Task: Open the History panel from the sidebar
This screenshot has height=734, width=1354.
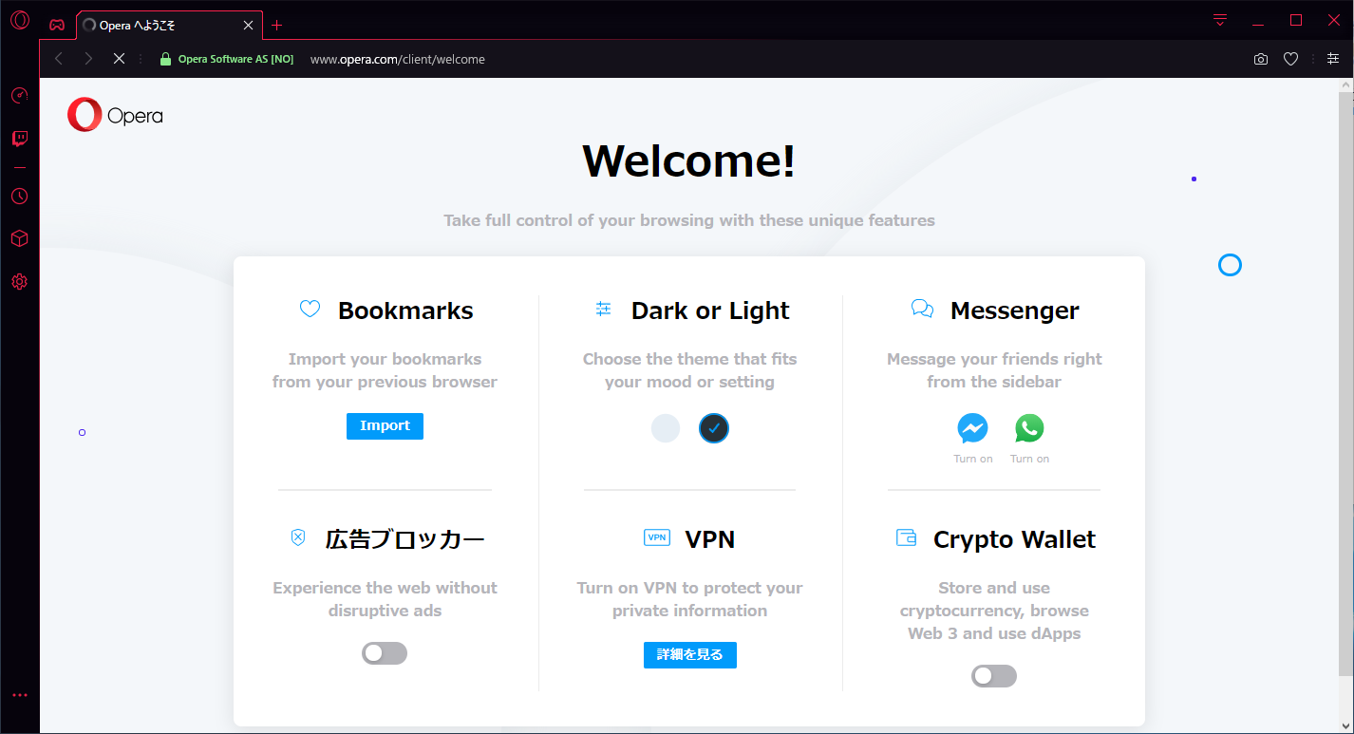Action: (19, 196)
